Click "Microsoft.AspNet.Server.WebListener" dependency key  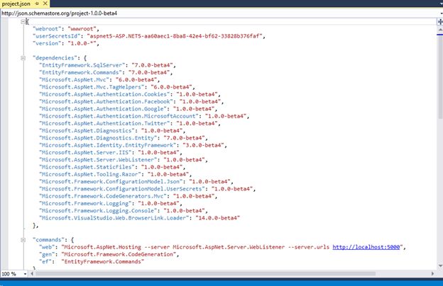tap(98, 160)
